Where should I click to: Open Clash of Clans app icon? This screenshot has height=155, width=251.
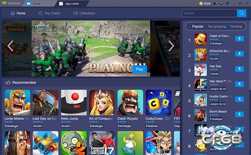tap(200, 40)
